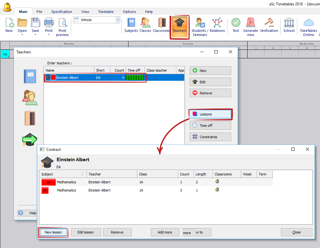Click the green Time off grid
The width and height of the screenshot is (320, 248).
[135, 78]
